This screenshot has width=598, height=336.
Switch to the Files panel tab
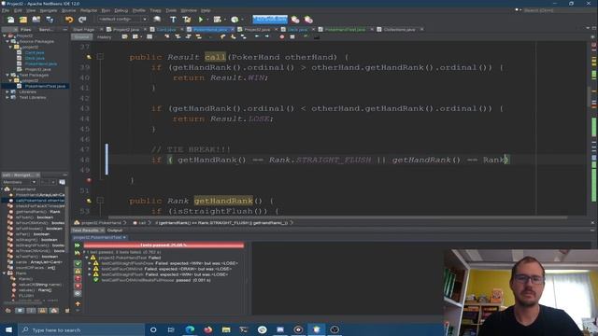pyautogui.click(x=26, y=29)
